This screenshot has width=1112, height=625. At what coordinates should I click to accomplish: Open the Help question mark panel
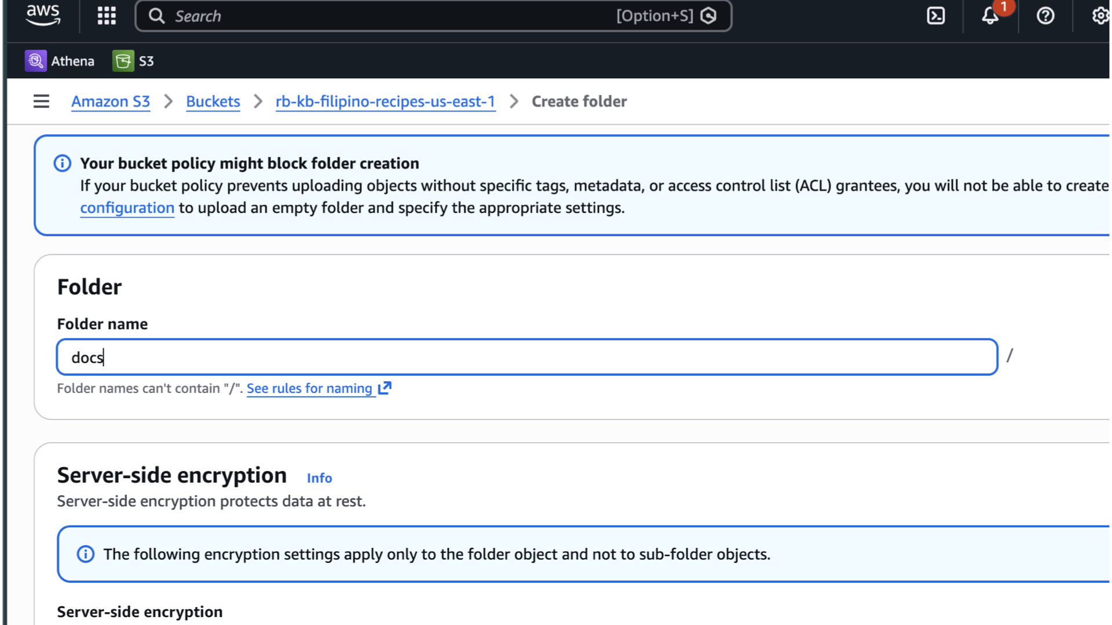click(1045, 16)
